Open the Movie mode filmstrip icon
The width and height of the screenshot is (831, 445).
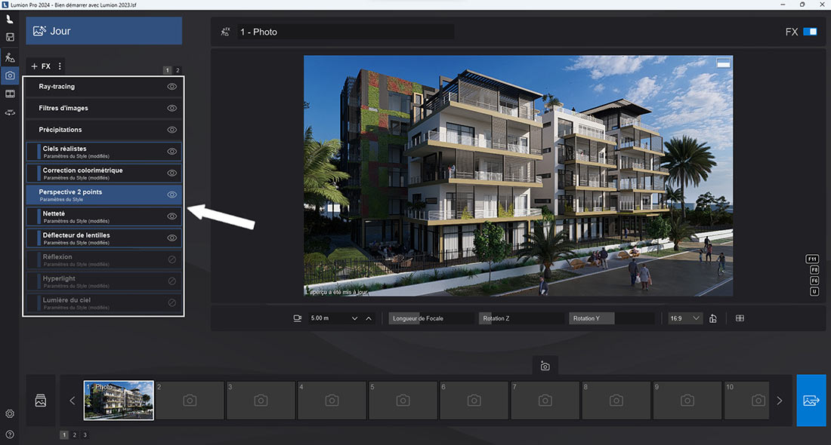point(10,94)
